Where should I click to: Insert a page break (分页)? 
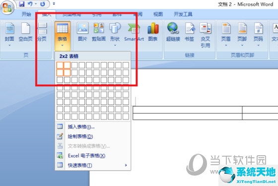tap(42, 32)
